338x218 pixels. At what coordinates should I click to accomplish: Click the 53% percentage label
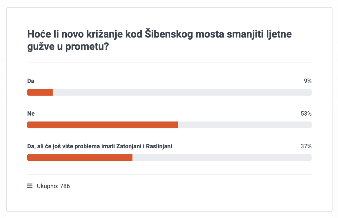tap(306, 114)
